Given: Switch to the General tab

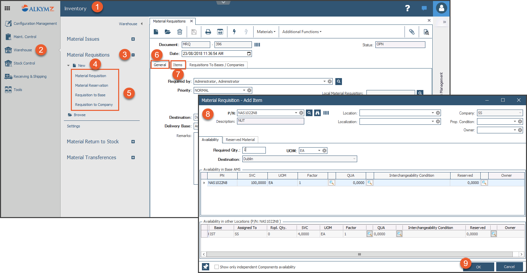Looking at the screenshot, I should pos(160,65).
